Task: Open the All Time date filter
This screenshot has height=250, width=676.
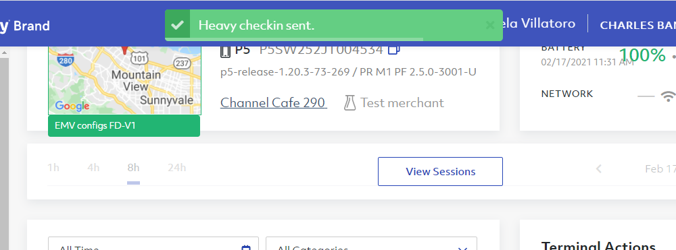Action: [153, 243]
